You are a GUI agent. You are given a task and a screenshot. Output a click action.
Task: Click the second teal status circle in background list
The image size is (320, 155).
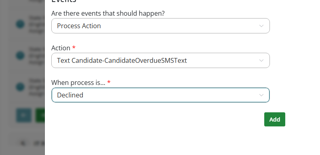tap(20, 56)
